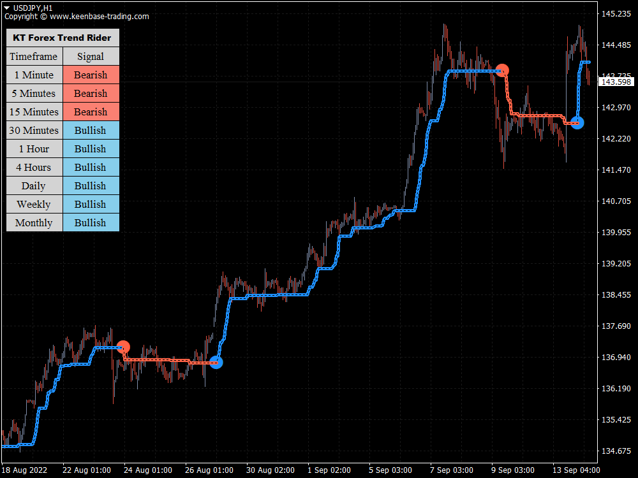Select the 1 Hour timeframe cell
The width and height of the screenshot is (638, 478).
pyautogui.click(x=34, y=148)
